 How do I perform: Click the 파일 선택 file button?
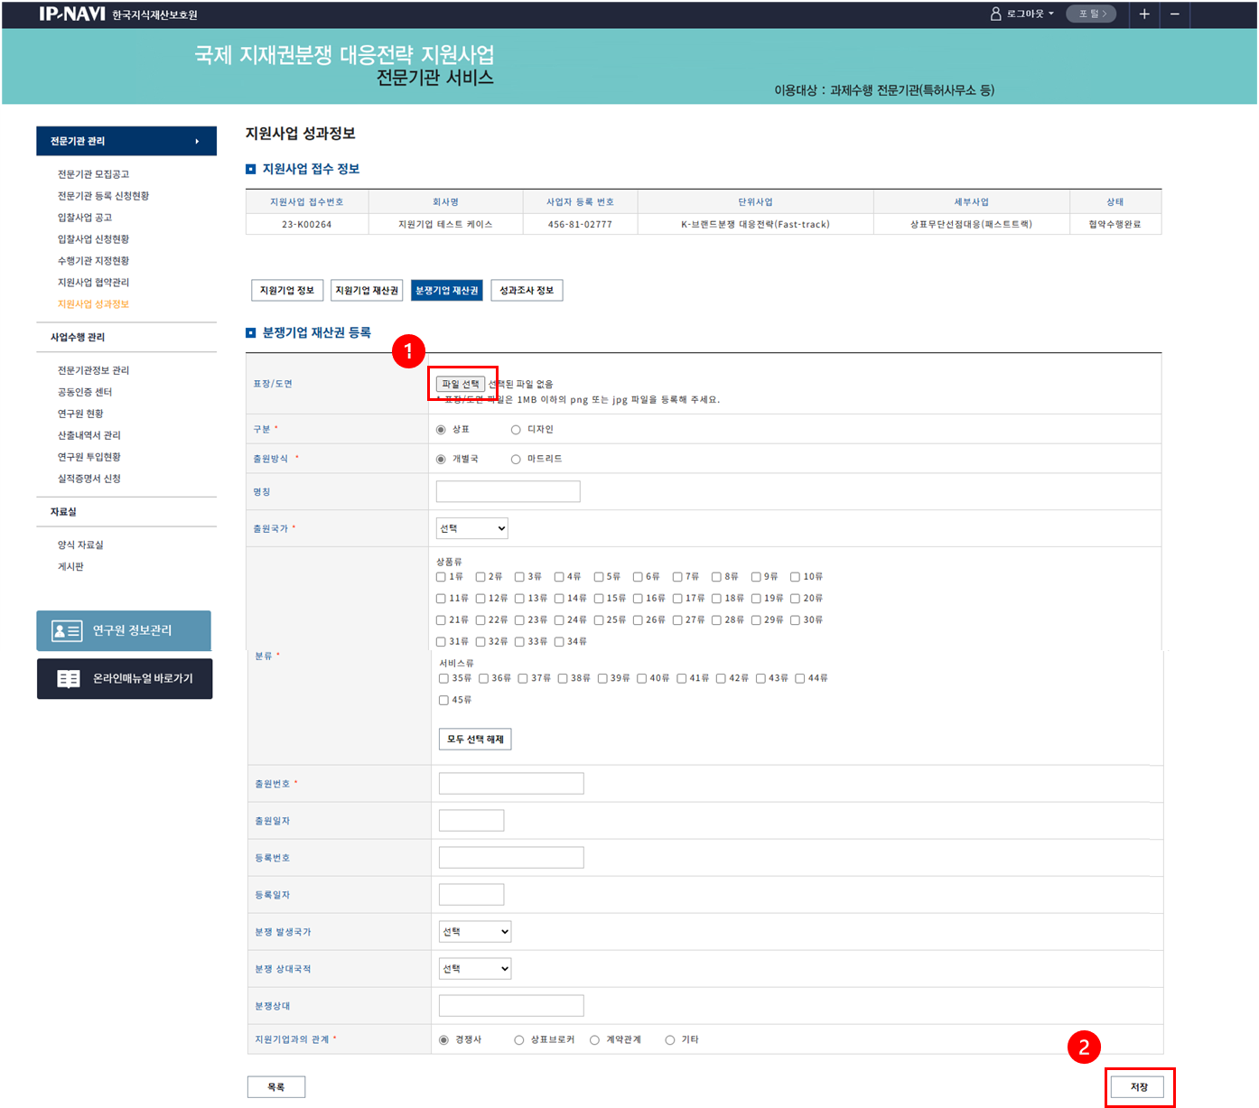461,384
